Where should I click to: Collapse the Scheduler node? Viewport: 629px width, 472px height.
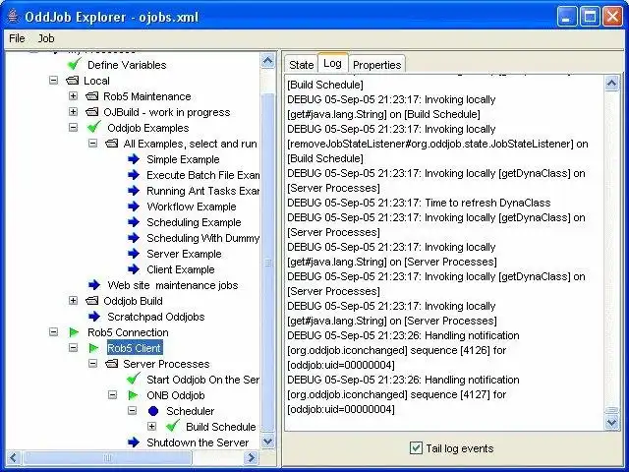pos(132,411)
